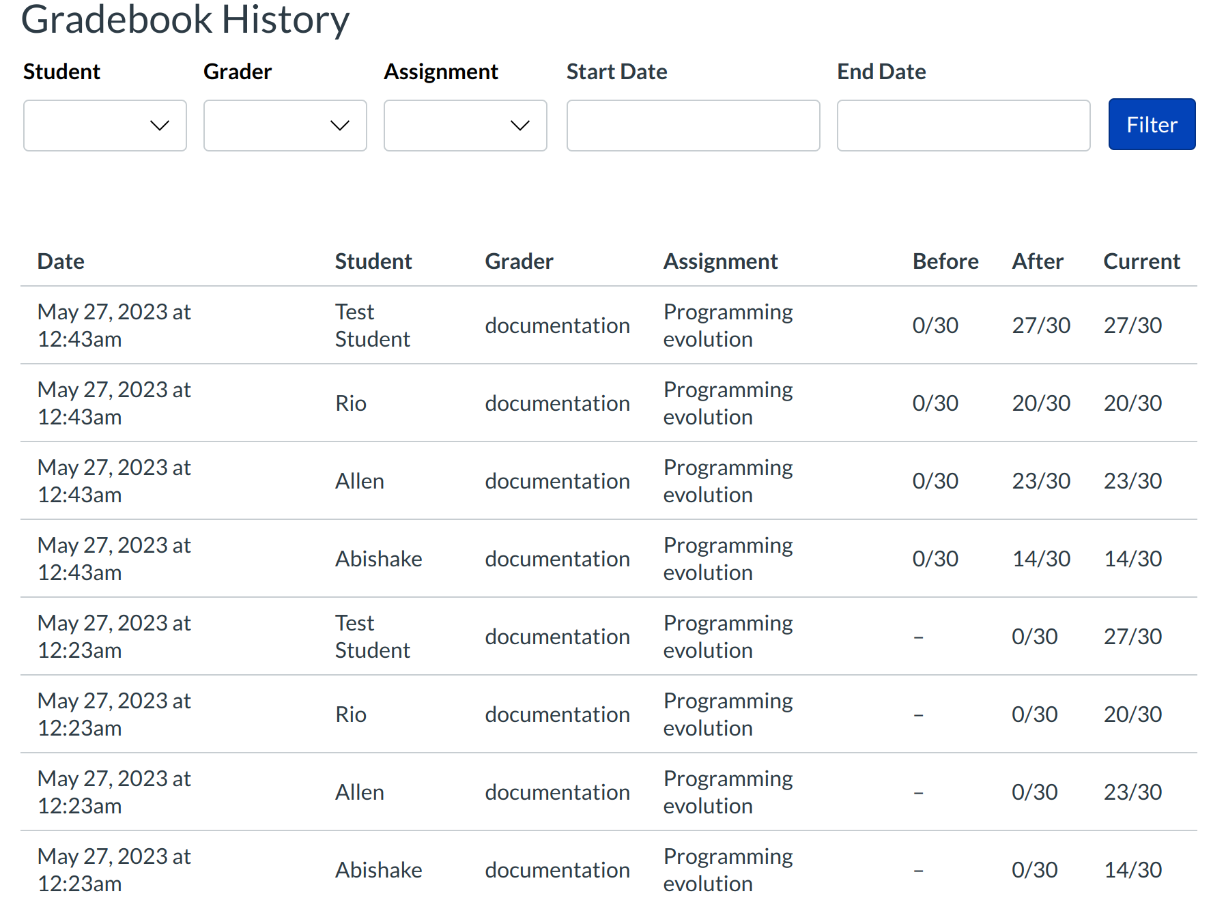Click the Date column header
The height and width of the screenshot is (898, 1211).
(x=61, y=261)
